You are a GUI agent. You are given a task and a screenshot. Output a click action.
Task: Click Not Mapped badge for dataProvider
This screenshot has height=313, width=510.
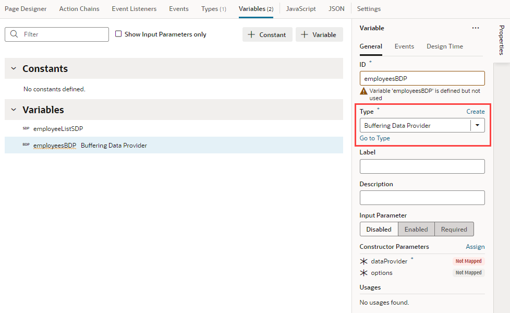pos(468,261)
